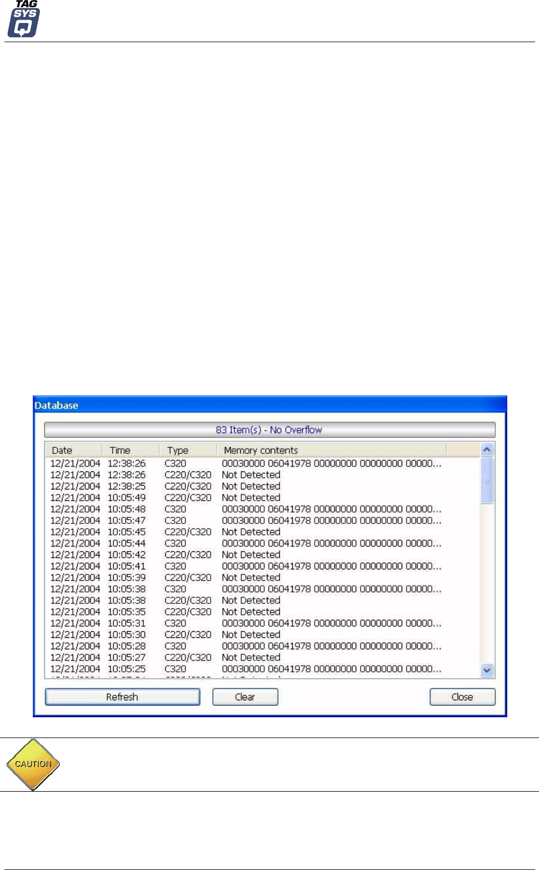Click the Clear button
Image resolution: width=539 pixels, height=870 pixels.
click(x=245, y=697)
